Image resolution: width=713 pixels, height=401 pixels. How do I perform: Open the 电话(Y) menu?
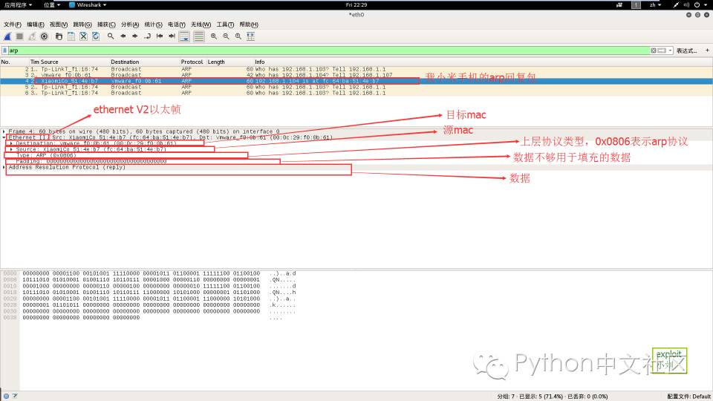click(177, 25)
